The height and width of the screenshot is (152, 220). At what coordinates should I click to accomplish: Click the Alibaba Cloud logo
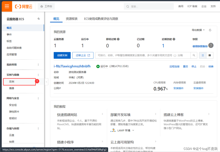click(x=24, y=6)
